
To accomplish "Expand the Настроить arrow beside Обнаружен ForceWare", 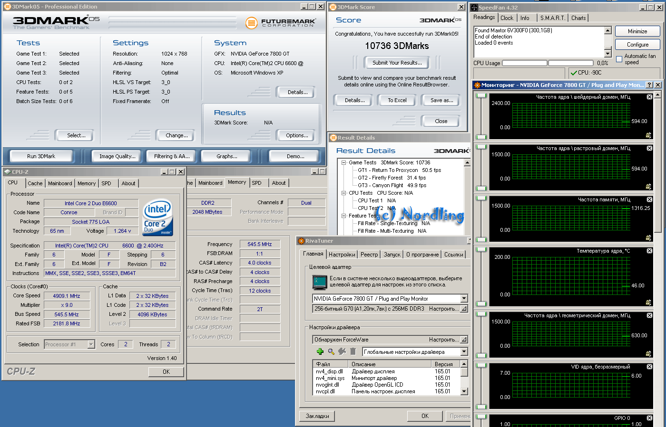I will point(464,340).
